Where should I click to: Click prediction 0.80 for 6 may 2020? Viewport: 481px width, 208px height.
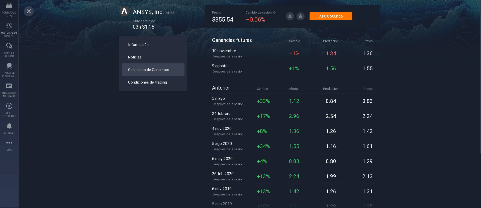pos(331,161)
